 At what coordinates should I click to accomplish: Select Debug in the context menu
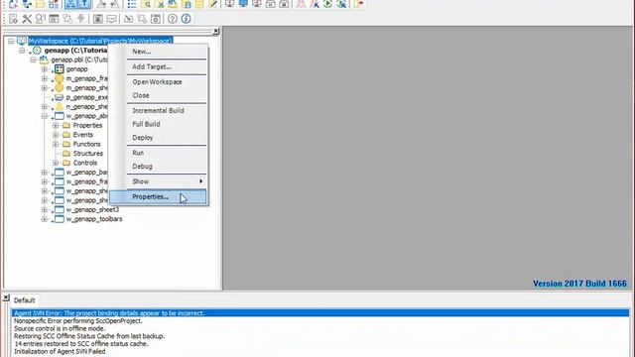pos(159,167)
